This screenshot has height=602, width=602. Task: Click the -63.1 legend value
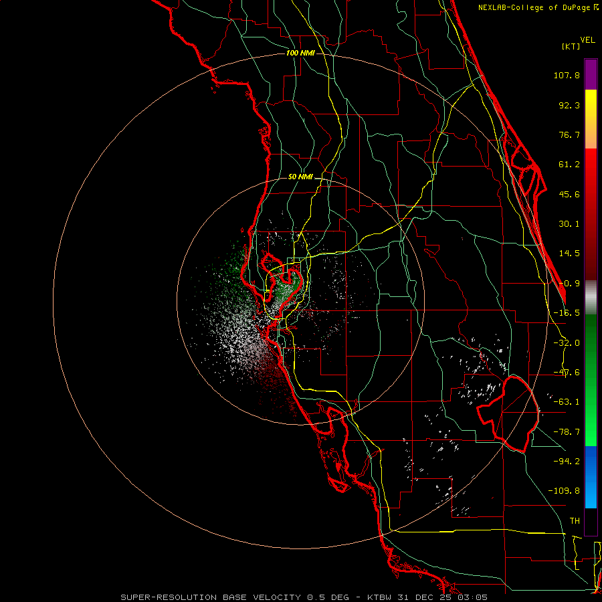pyautogui.click(x=567, y=402)
